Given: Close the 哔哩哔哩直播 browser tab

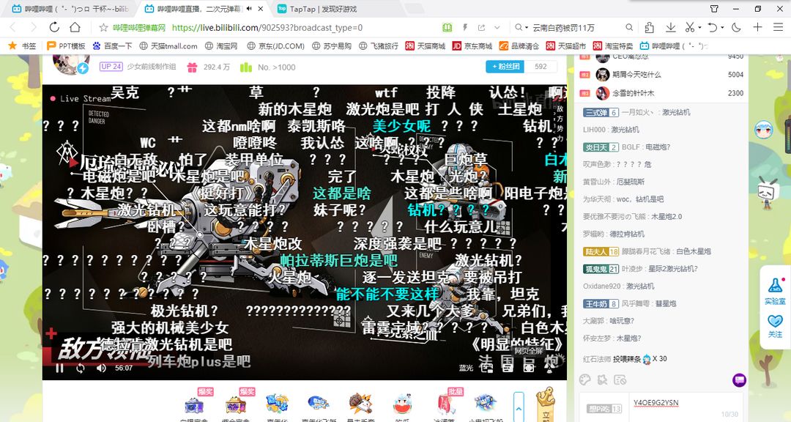Looking at the screenshot, I should [x=260, y=9].
